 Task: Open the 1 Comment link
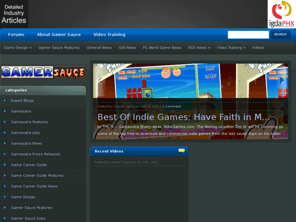pos(171,106)
